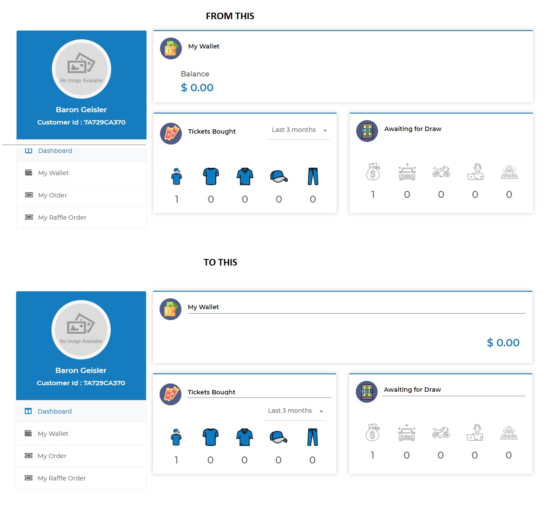Click the motorcycle icon in bottom Awaiting for Draw
Screen dimensions: 559x511
[x=441, y=432]
